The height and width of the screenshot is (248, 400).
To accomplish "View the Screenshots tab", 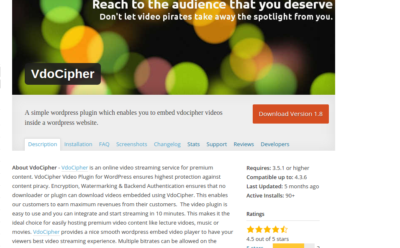I will tap(132, 144).
